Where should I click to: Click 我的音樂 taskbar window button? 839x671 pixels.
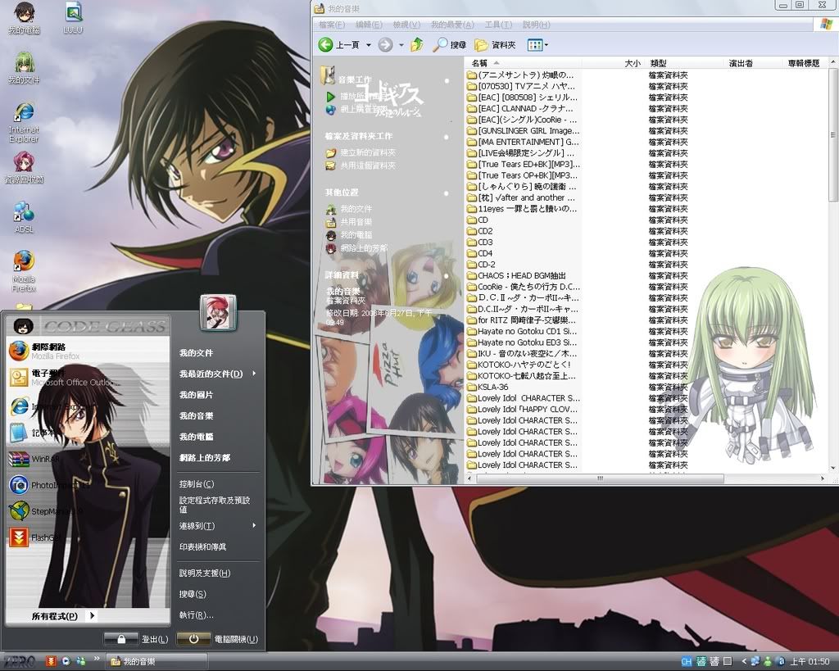pos(156,662)
